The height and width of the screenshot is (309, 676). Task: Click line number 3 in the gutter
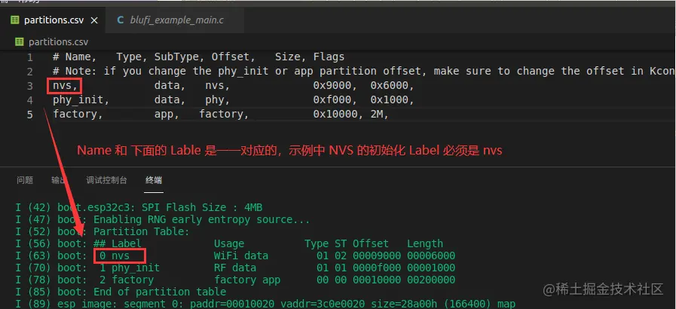[x=29, y=86]
